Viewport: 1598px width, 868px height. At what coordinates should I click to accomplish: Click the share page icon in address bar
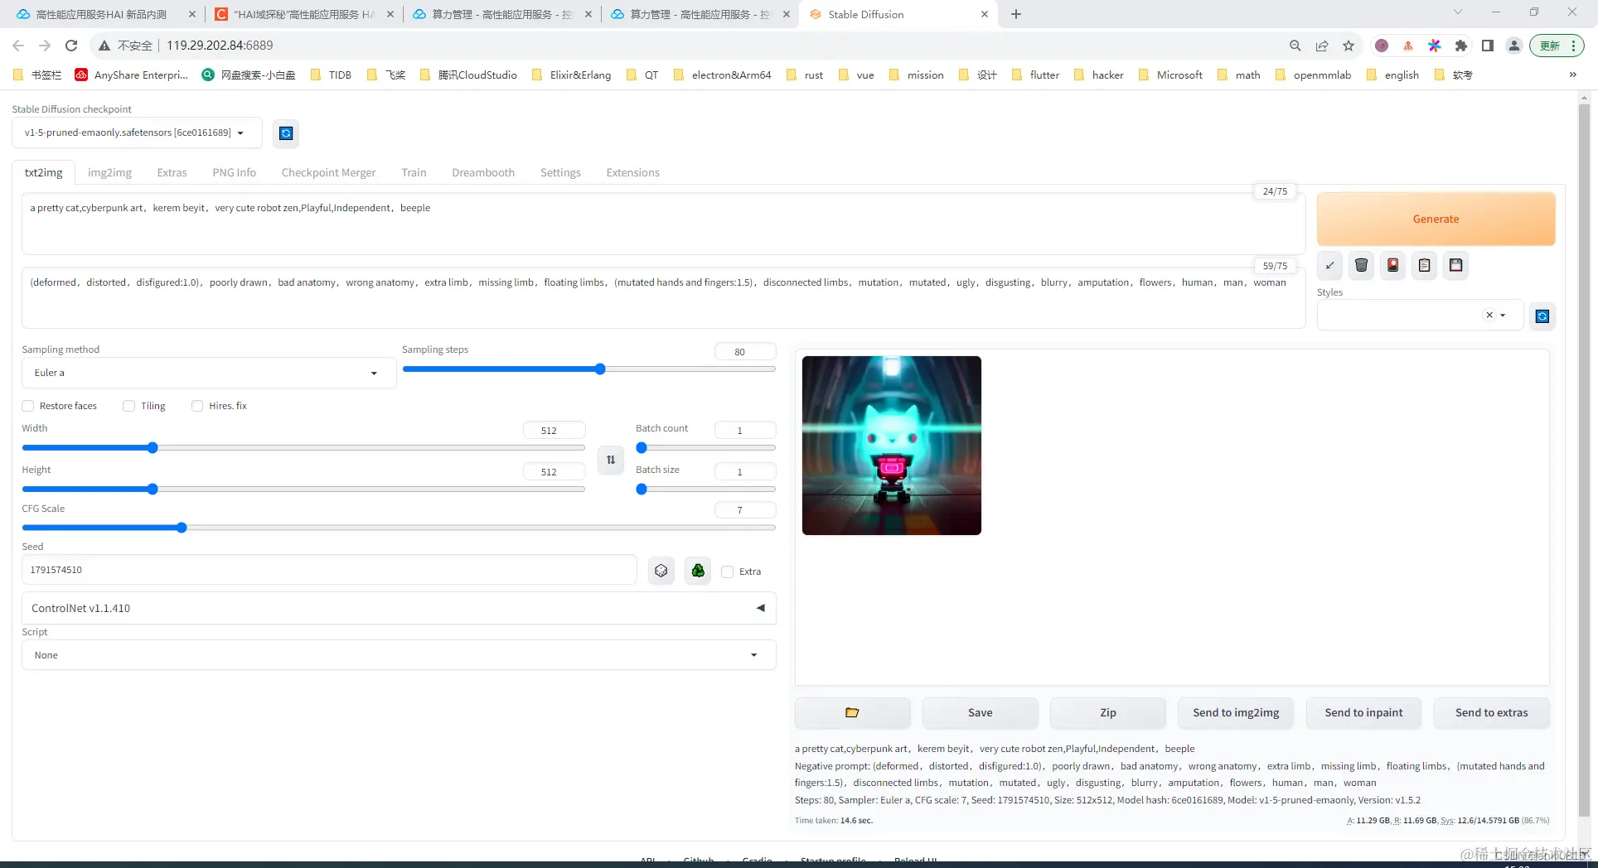click(x=1322, y=46)
